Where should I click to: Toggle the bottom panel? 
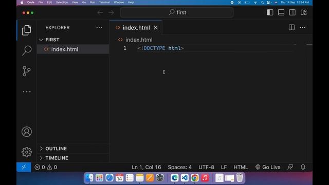click(281, 12)
